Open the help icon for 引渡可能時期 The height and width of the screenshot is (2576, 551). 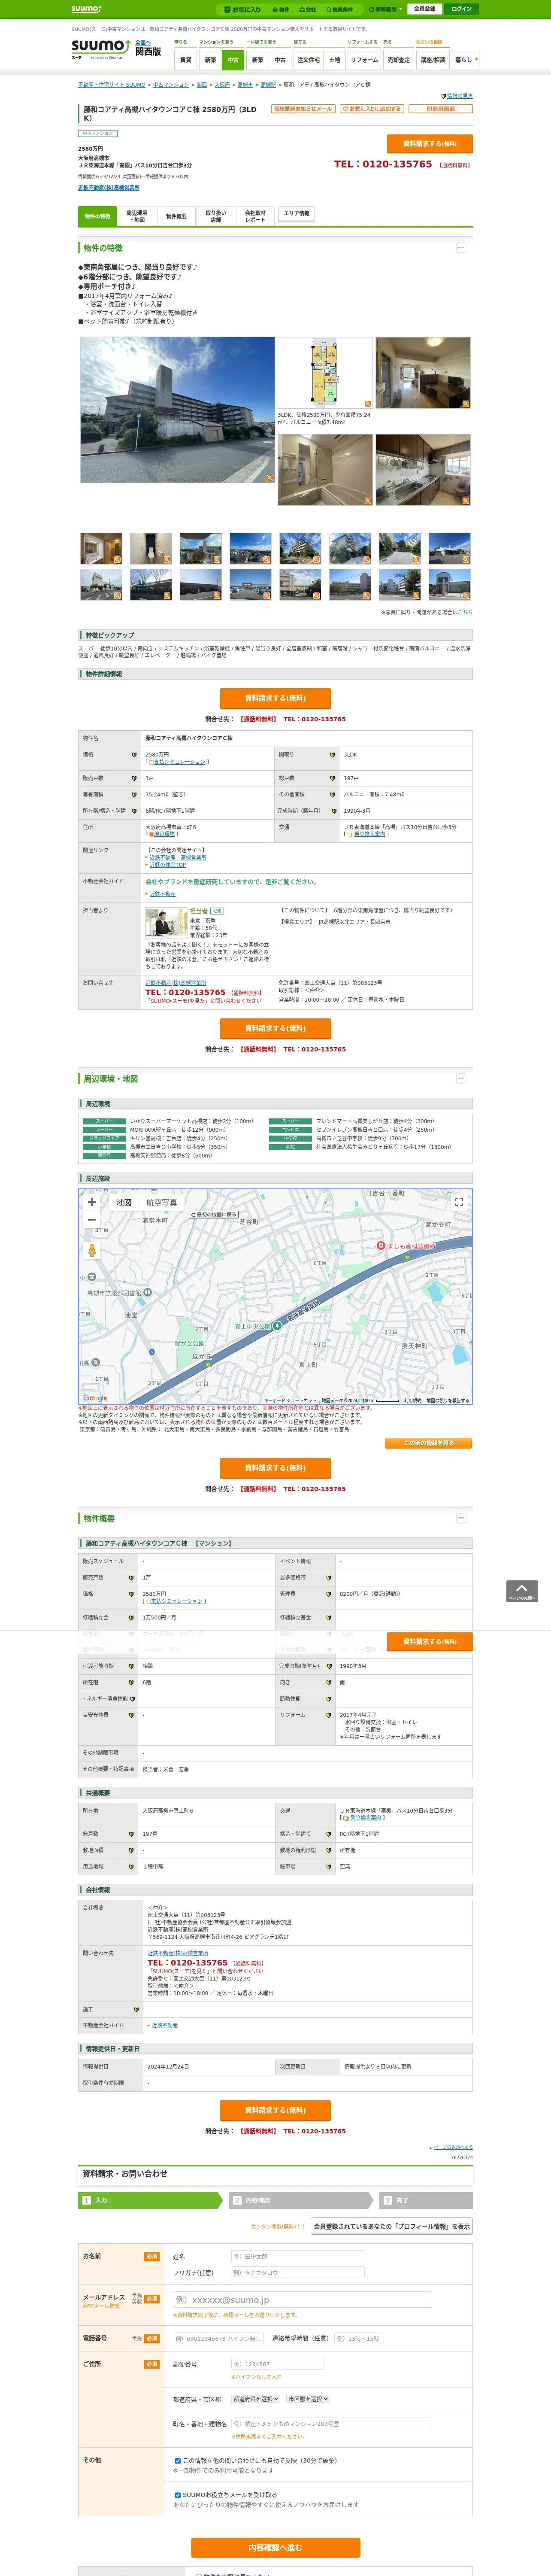131,1666
